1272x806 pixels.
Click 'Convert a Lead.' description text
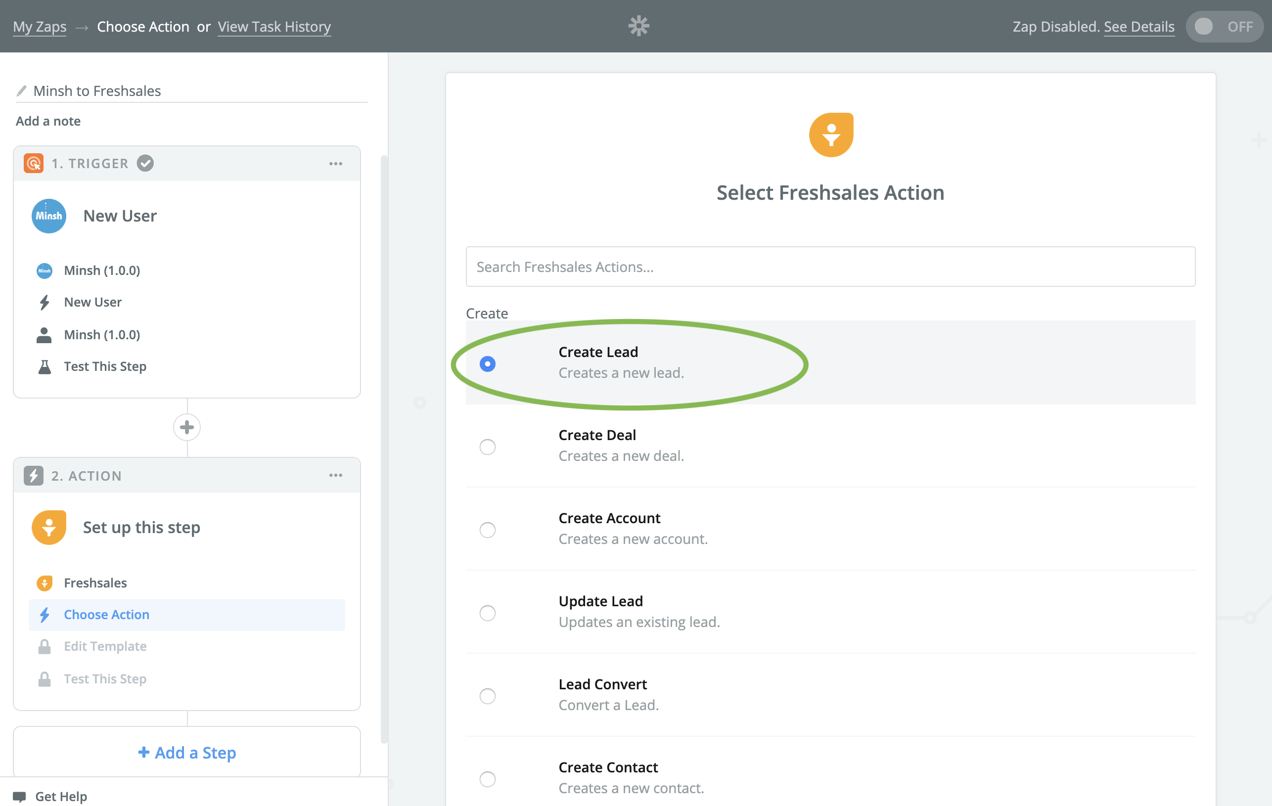pyautogui.click(x=608, y=705)
